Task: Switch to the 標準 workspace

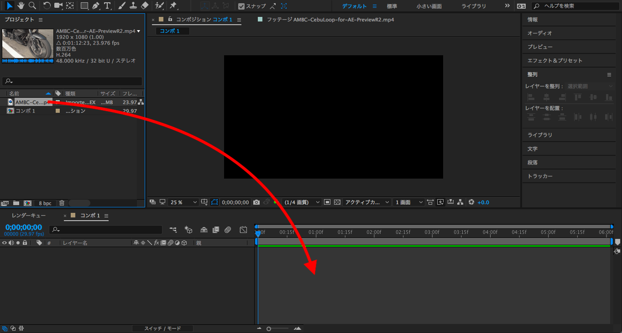Action: 392,6
